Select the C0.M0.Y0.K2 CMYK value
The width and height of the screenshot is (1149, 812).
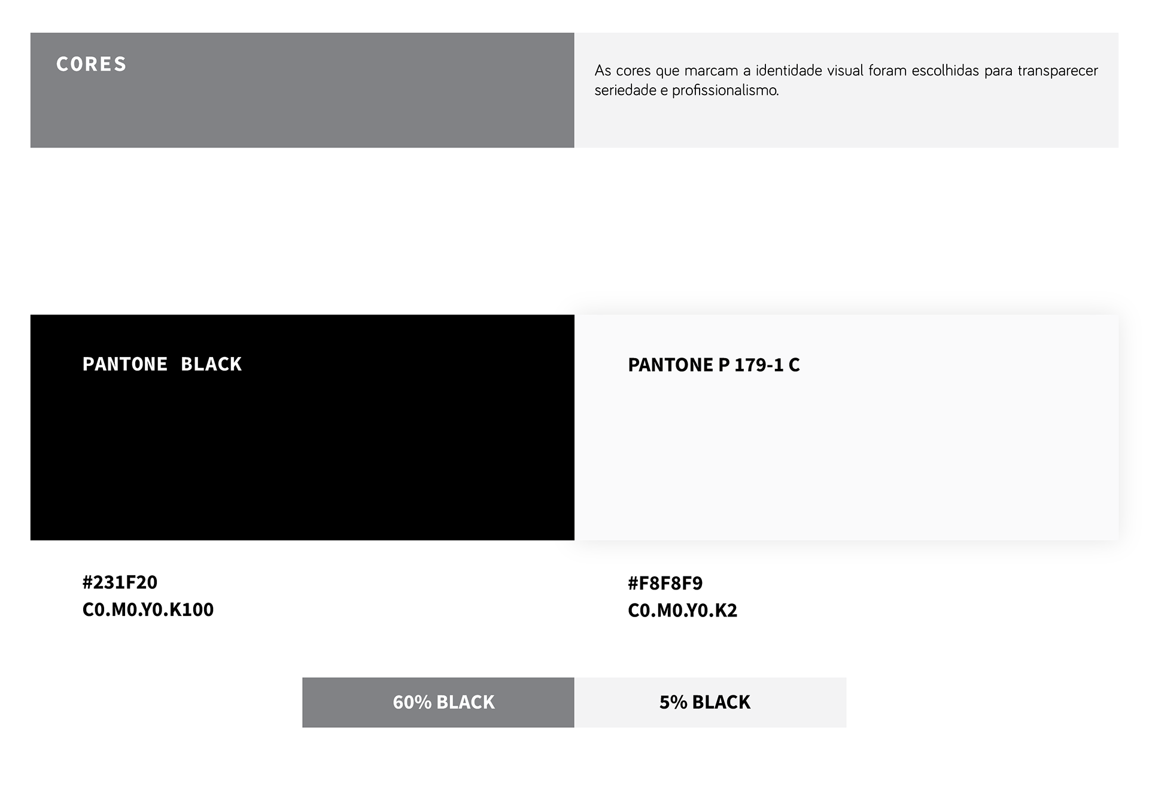point(682,610)
